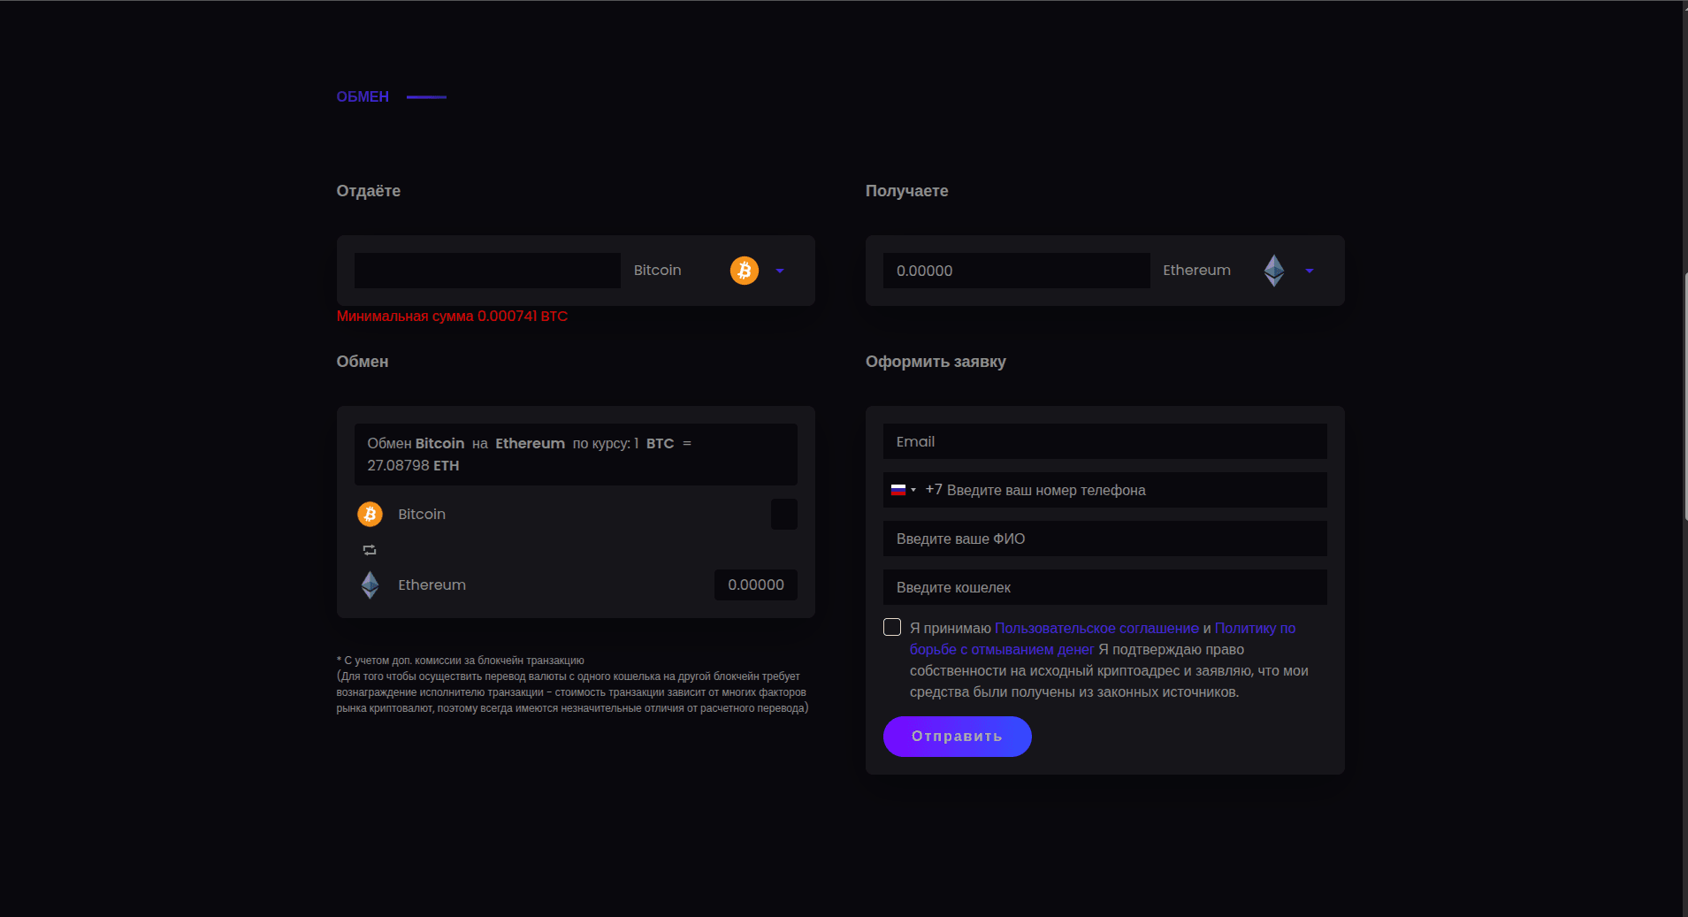The height and width of the screenshot is (917, 1688).
Task: Focus the Введите ваше ФИО field
Action: [1104, 539]
